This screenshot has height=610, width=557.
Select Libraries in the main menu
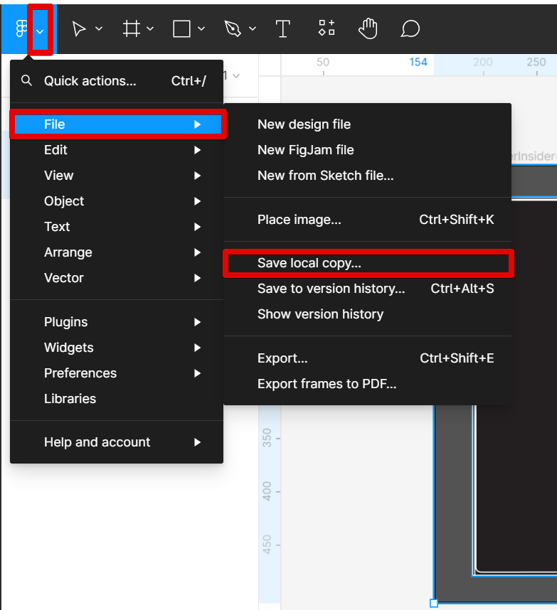coord(70,399)
